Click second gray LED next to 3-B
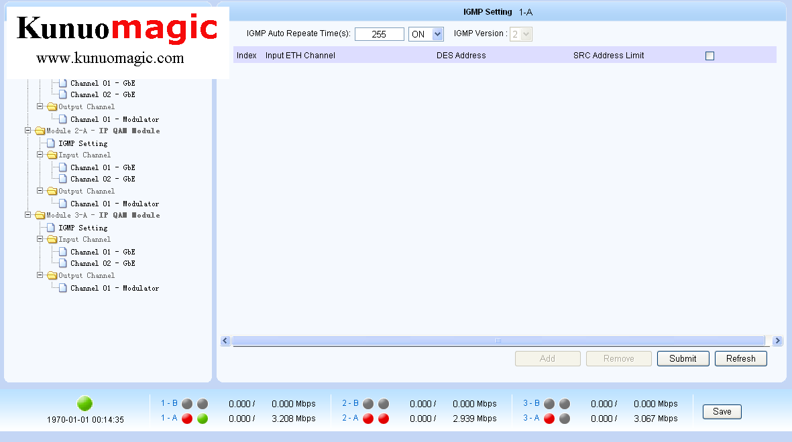Viewport: 792px width, 442px height. 565,404
